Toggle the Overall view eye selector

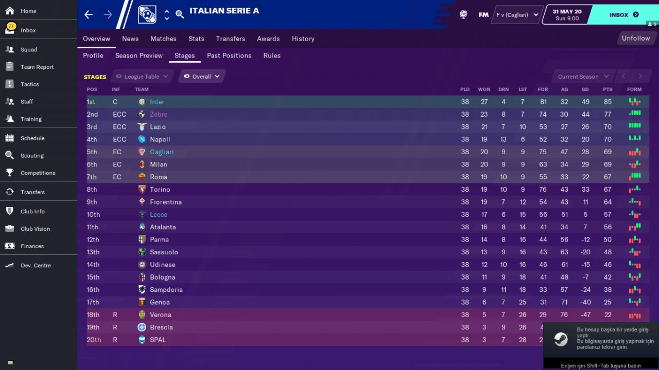coord(202,77)
